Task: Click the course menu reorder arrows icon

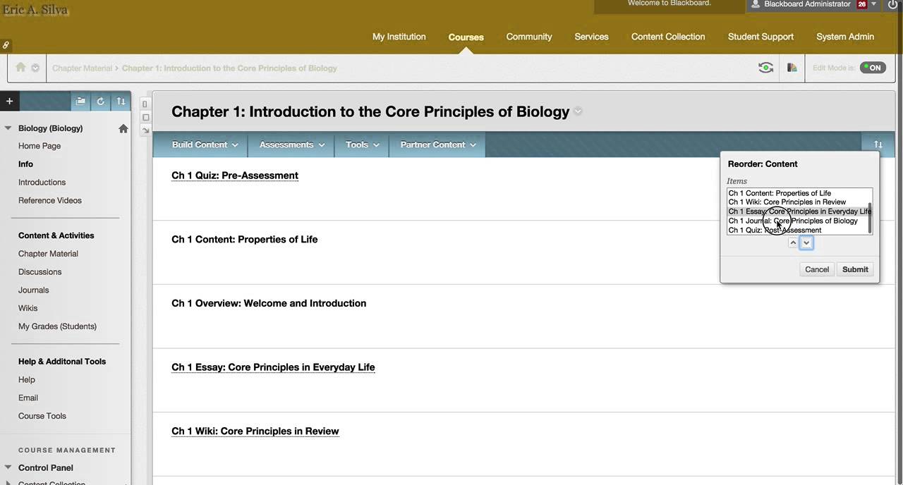Action: [x=121, y=102]
